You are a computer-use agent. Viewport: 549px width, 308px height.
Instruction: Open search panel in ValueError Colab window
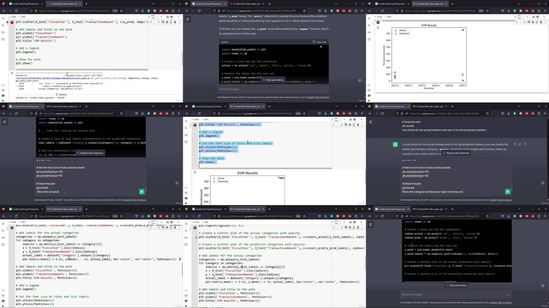[3, 25]
